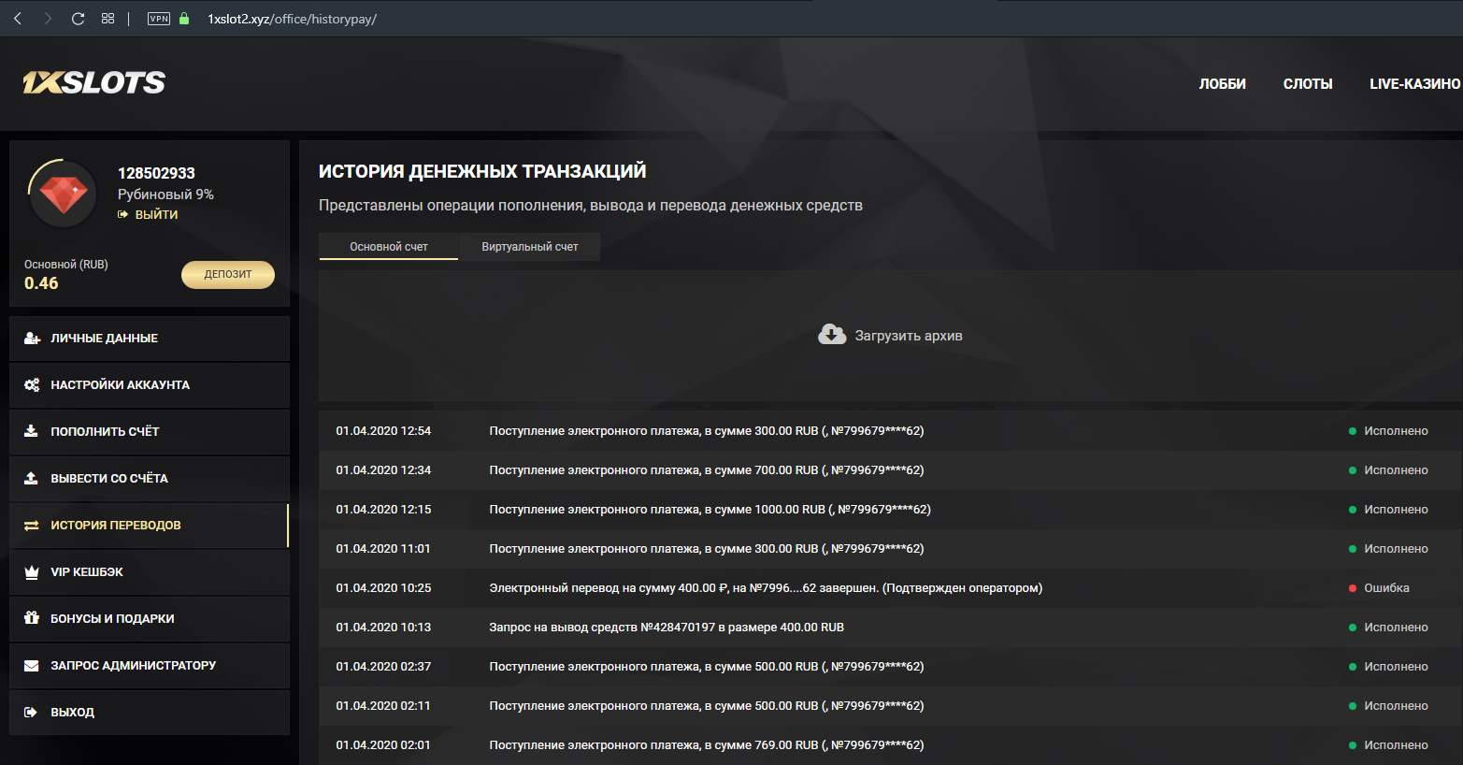The image size is (1463, 765).
Task: Click the 01.04.2020 11:01 transaction date
Action: (383, 549)
